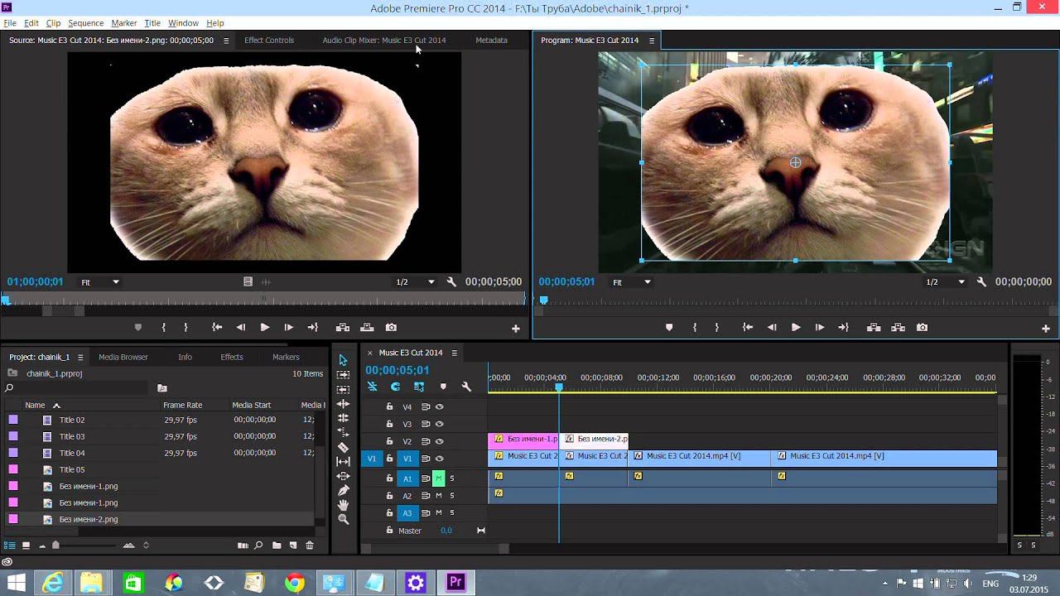Switch to Effect Controls tab
1060x596 pixels.
coord(269,40)
